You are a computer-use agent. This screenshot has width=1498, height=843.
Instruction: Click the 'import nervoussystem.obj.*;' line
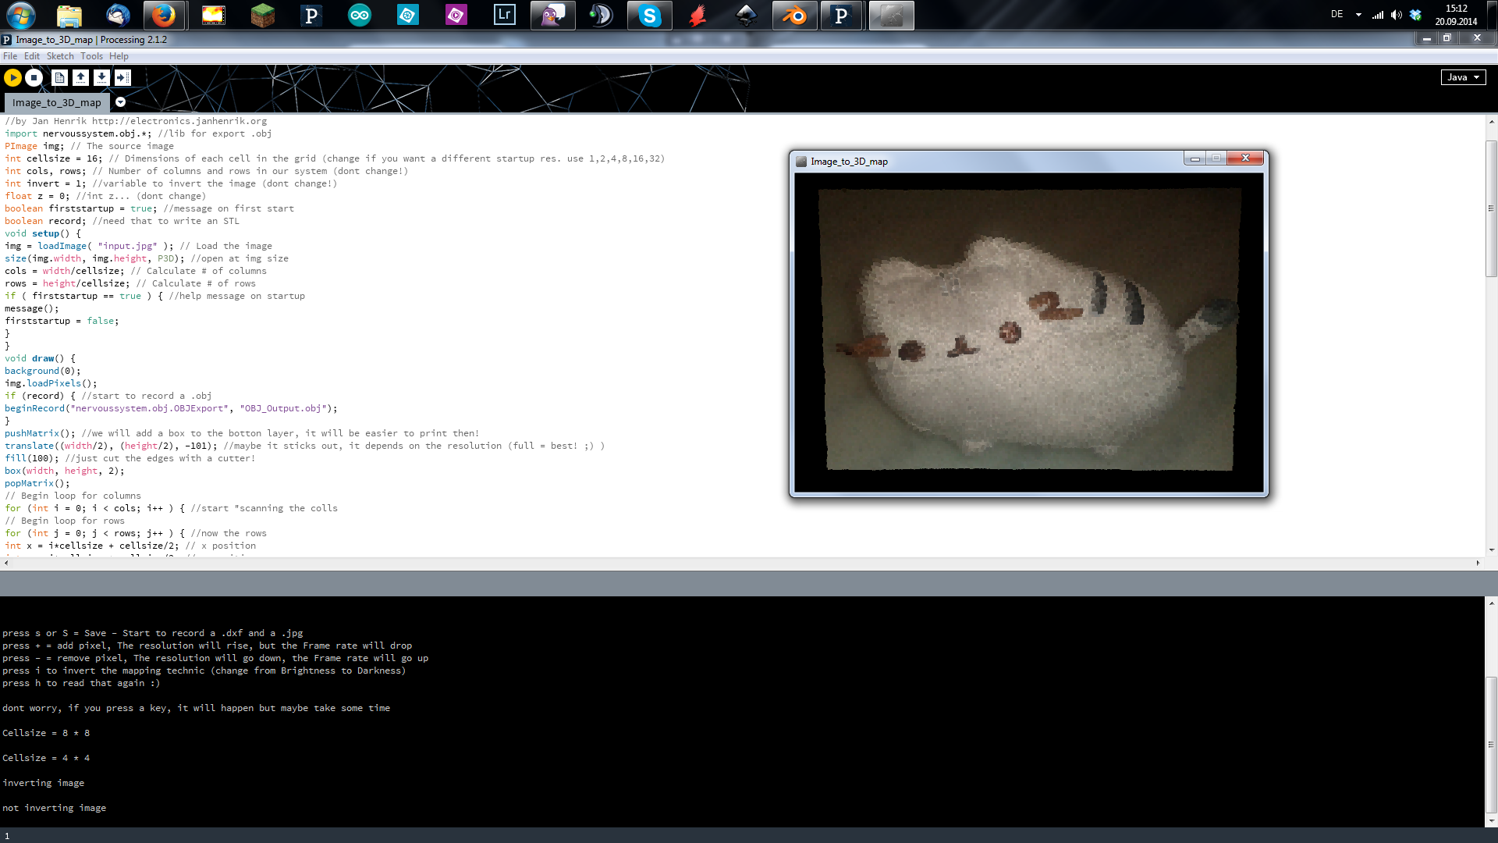tap(78, 133)
